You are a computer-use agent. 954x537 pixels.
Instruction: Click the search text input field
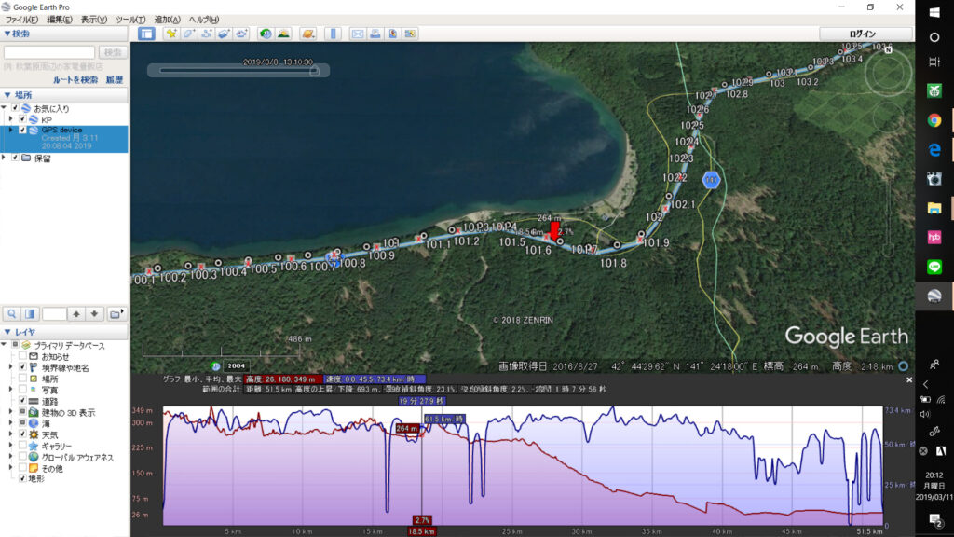[49, 52]
